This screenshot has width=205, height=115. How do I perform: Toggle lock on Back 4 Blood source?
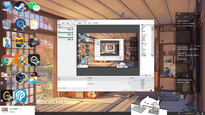coord(153,34)
